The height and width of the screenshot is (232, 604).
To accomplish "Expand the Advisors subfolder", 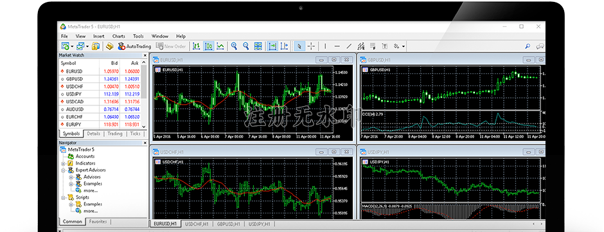I will [71, 177].
